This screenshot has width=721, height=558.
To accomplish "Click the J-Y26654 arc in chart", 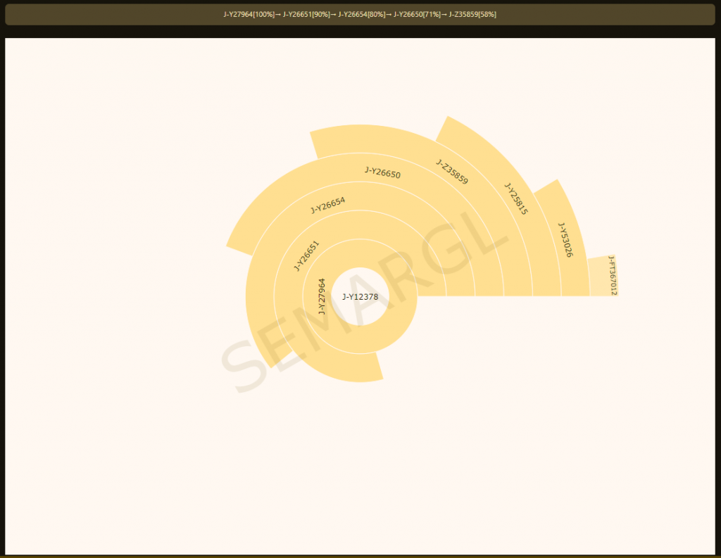I will (x=327, y=205).
